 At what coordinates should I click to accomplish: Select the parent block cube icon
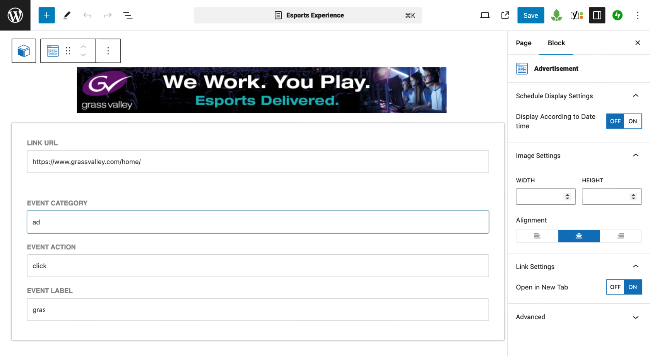(24, 51)
